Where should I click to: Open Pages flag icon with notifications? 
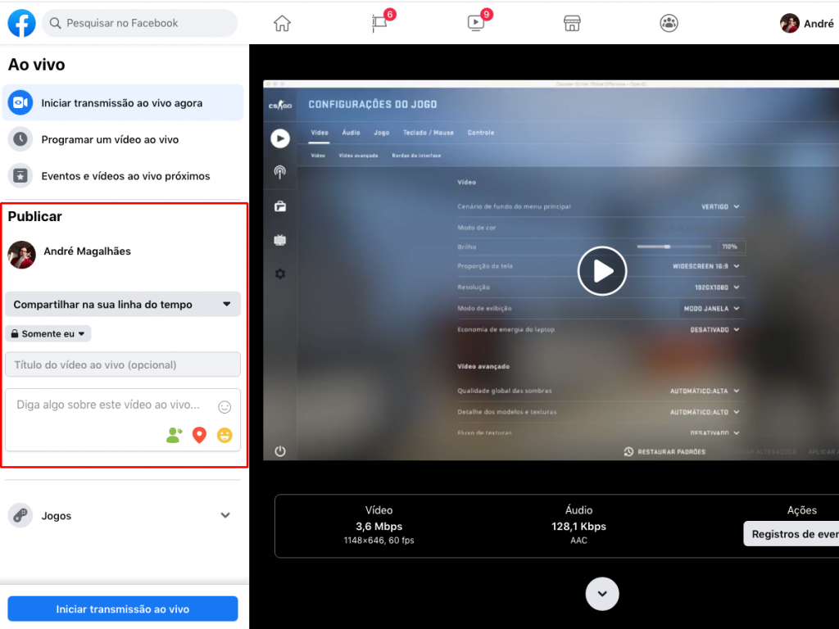click(x=379, y=24)
